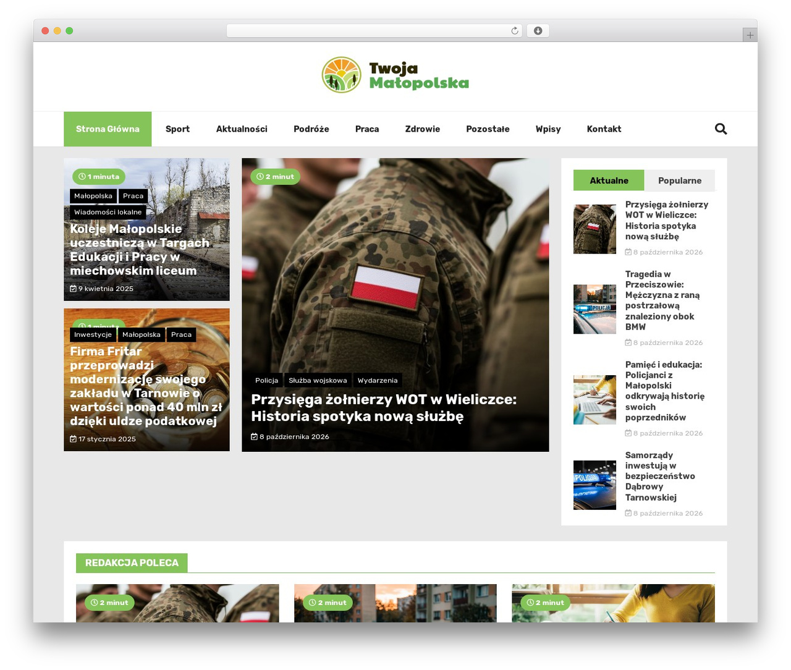Open the Podróże menu item
The width and height of the screenshot is (791, 670).
(311, 129)
